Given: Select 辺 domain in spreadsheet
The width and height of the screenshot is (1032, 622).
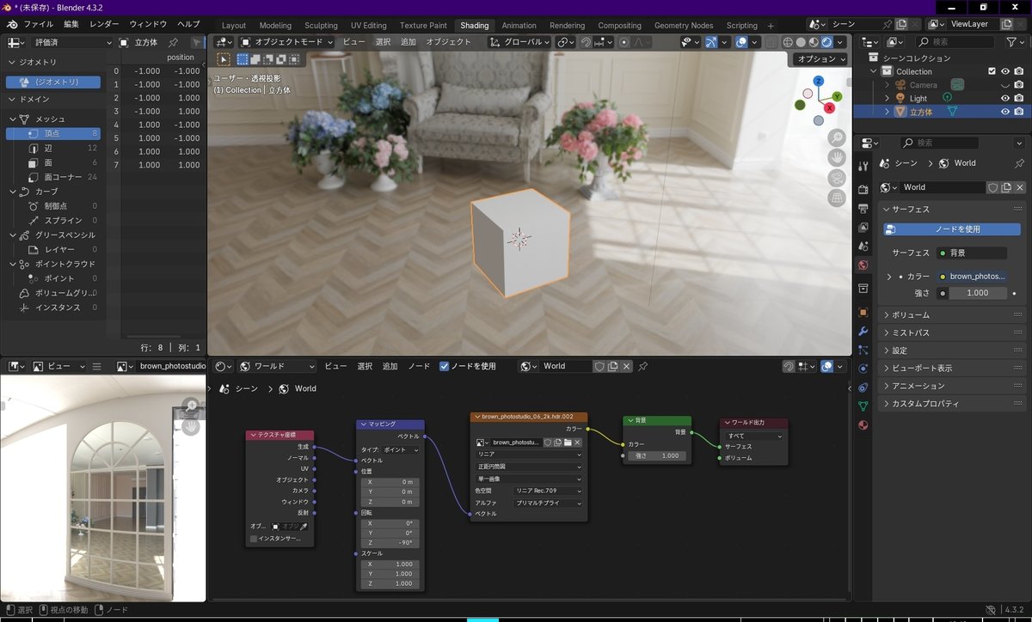Looking at the screenshot, I should [x=53, y=149].
